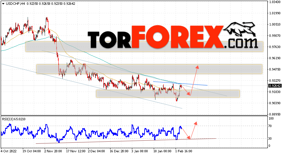Click the 17 Nov 12:00 time label
The height and width of the screenshot is (155, 283).
point(75,151)
